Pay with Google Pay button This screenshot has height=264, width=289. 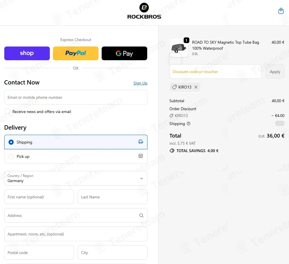124,53
